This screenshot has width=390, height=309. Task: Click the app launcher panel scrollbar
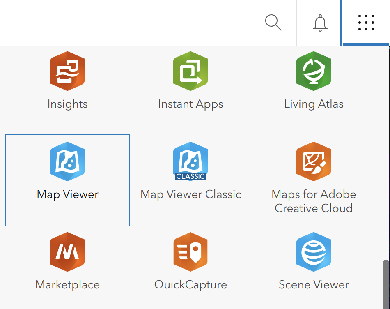click(x=386, y=284)
